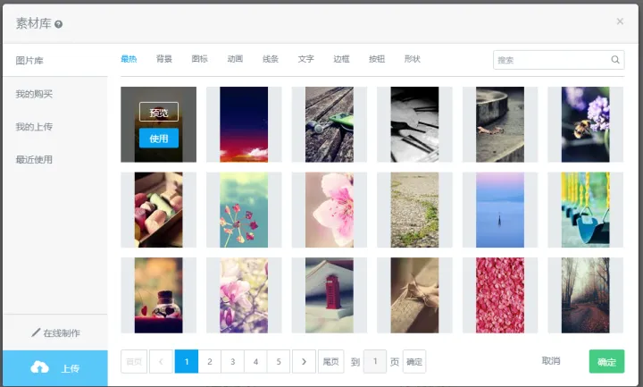Click the 尾页 last page button
The width and height of the screenshot is (643, 387).
330,361
